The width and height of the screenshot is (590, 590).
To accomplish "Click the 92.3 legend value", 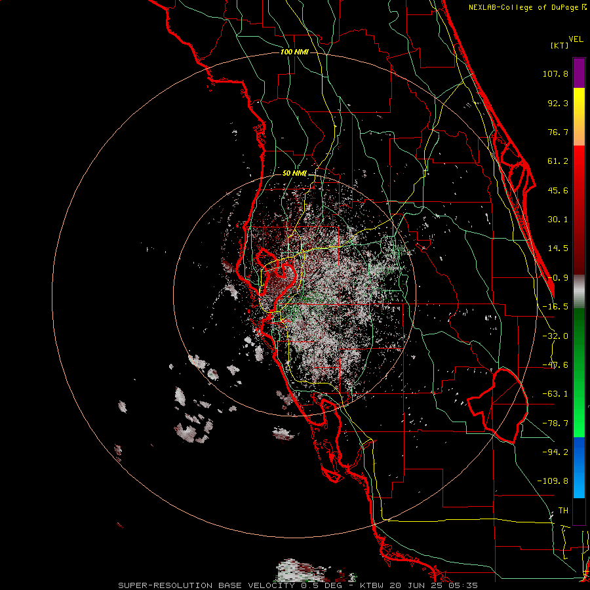I will pos(558,103).
